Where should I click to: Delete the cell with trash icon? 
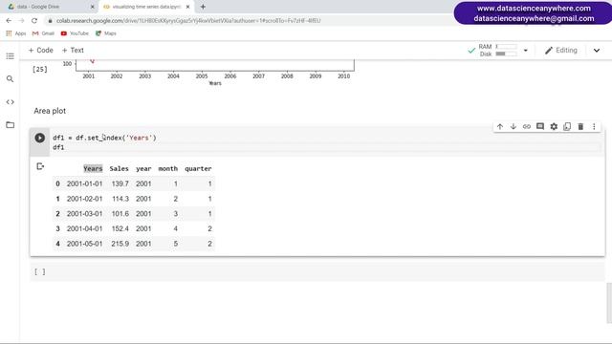point(580,126)
